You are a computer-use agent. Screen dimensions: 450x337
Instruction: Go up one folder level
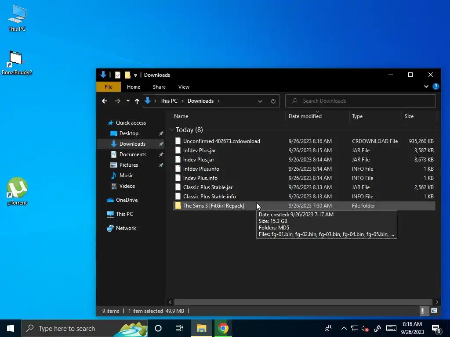tap(137, 101)
